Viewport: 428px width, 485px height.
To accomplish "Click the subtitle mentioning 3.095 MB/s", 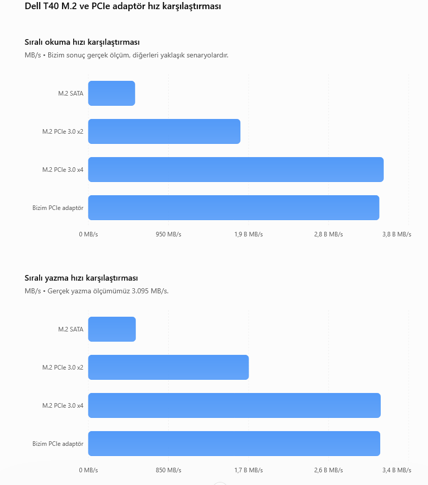I will pos(97,291).
